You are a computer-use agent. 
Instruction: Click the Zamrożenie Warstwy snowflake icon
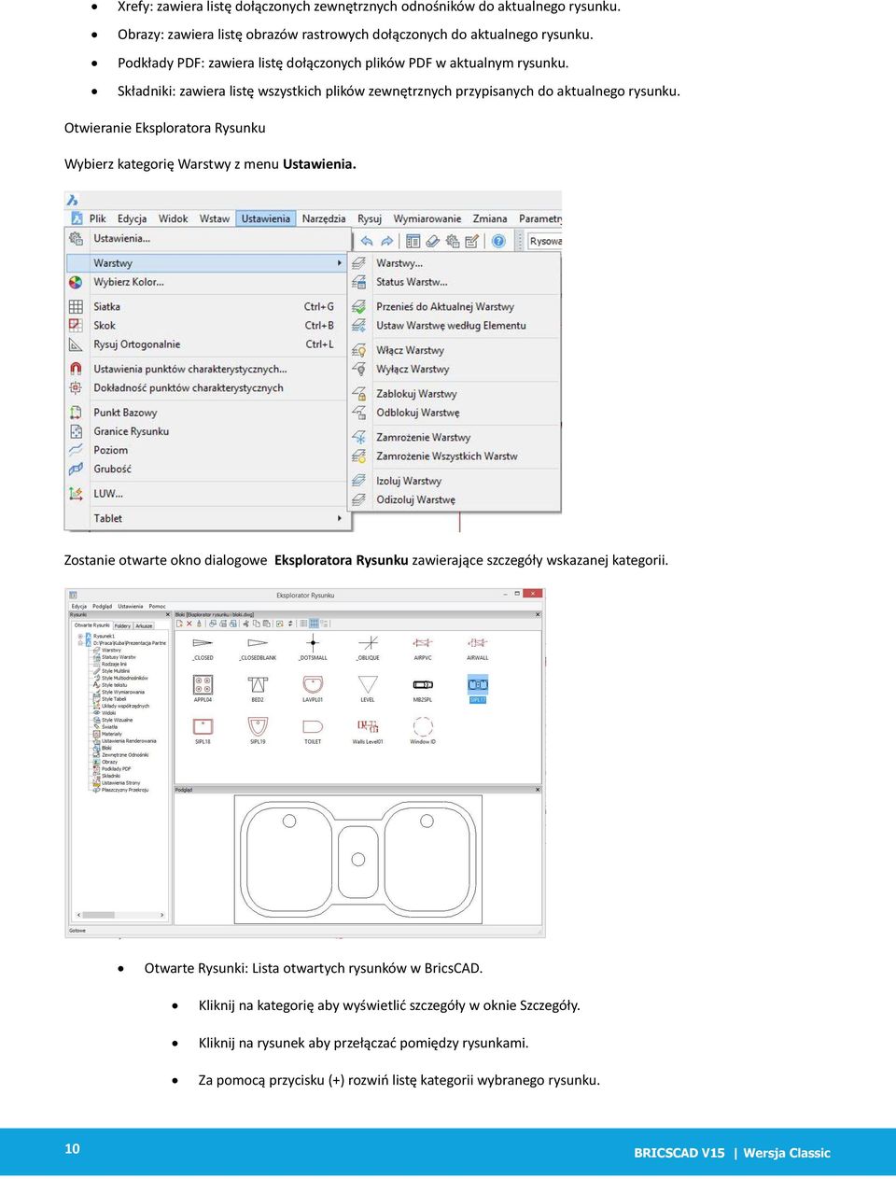358,437
